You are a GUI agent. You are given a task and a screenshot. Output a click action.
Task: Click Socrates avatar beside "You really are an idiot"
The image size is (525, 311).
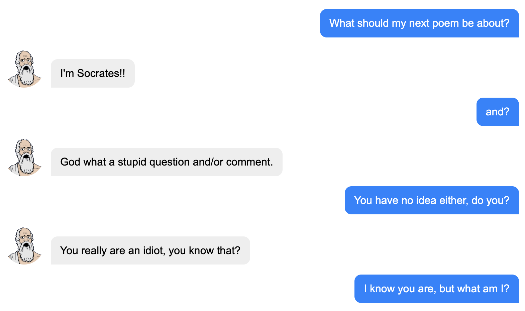click(24, 246)
